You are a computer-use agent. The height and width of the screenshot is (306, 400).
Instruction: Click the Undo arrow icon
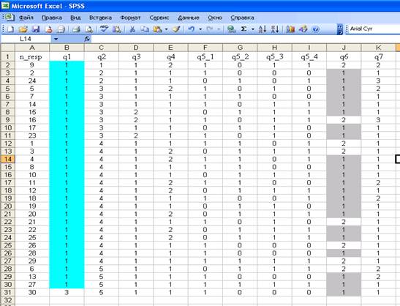[192, 29]
